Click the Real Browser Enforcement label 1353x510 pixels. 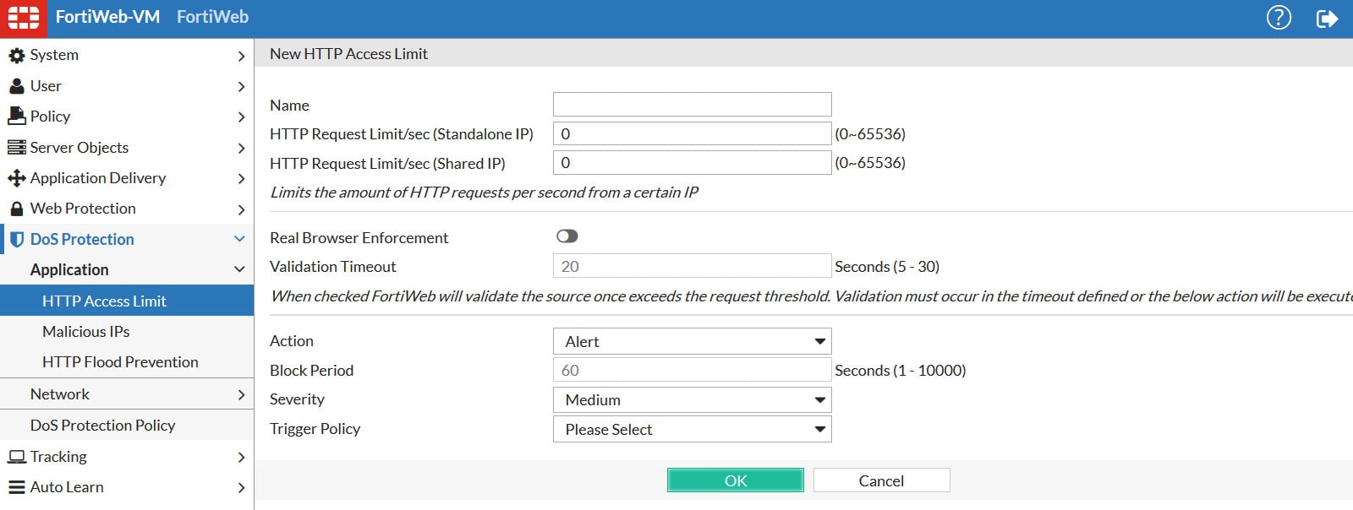pyautogui.click(x=359, y=238)
